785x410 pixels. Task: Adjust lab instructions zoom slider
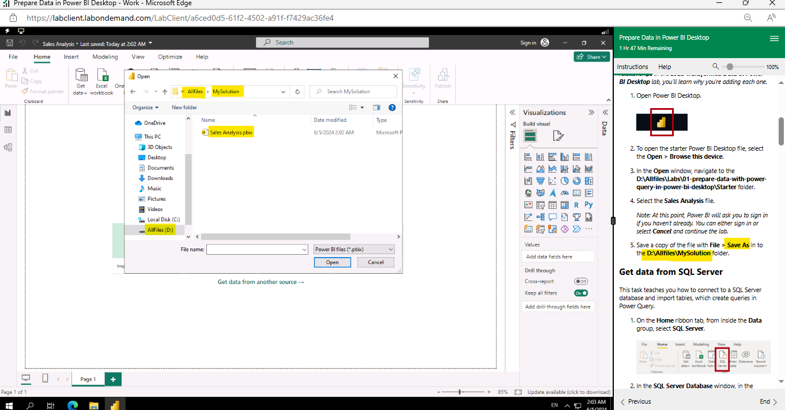(730, 67)
